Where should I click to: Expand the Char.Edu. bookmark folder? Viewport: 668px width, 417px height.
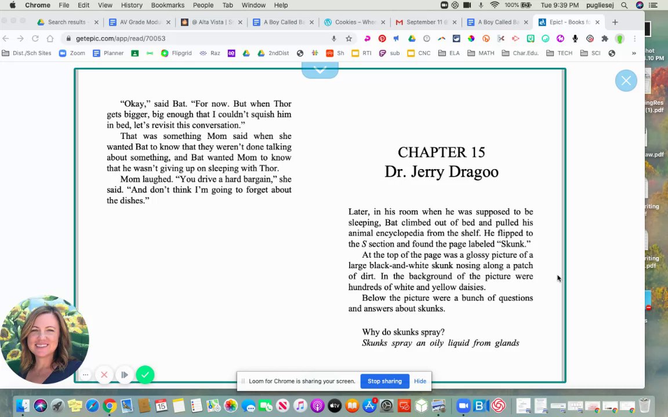[520, 53]
